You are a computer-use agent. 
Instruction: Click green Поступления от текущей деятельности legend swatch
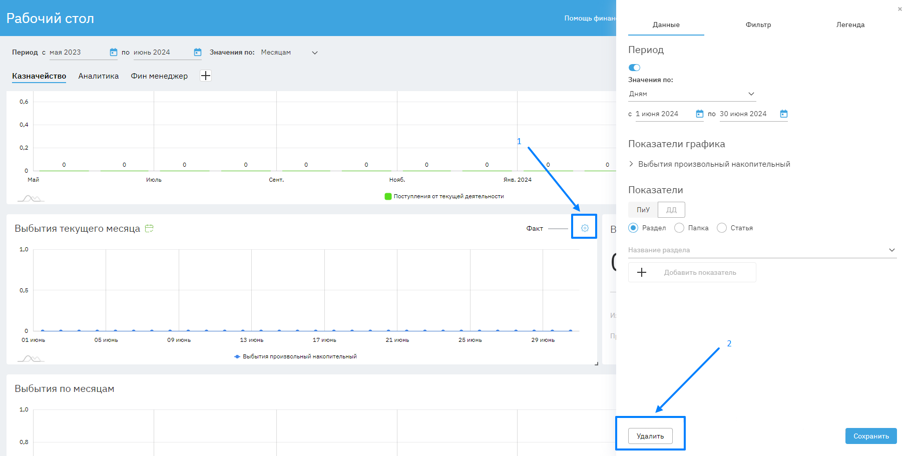[388, 196]
